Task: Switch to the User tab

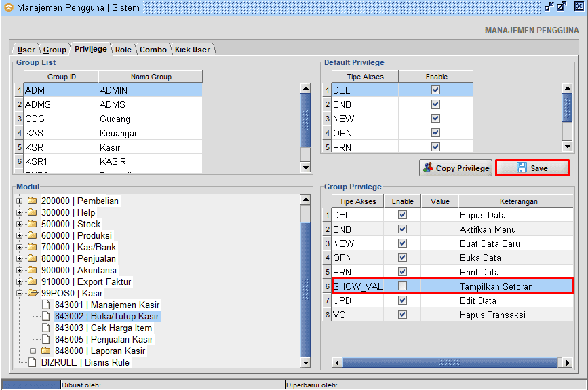Action: [26, 50]
